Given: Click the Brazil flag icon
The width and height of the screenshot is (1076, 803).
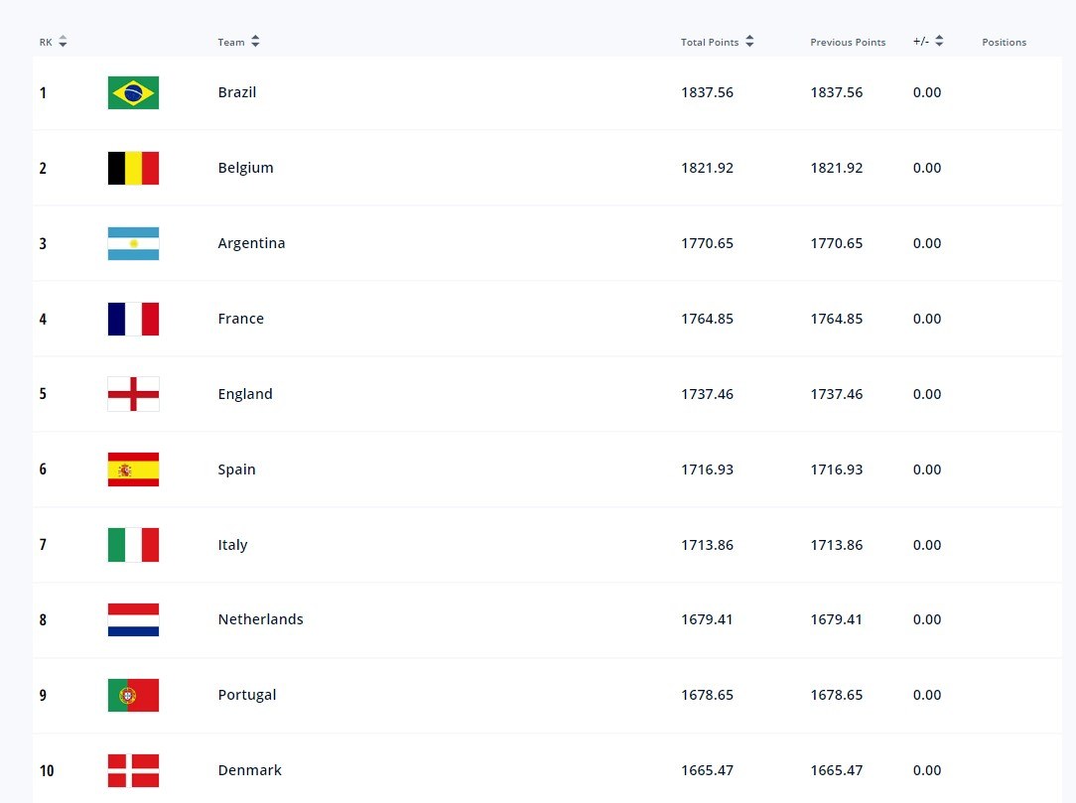Looking at the screenshot, I should (133, 92).
